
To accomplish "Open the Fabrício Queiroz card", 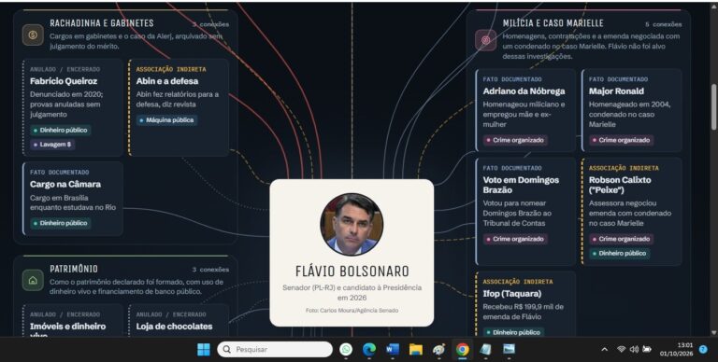I will click(x=73, y=107).
